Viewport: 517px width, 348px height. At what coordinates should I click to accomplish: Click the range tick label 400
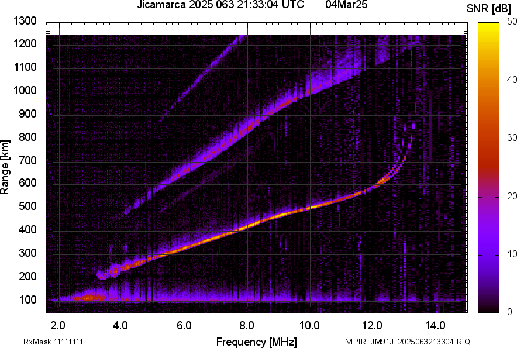(x=27, y=229)
